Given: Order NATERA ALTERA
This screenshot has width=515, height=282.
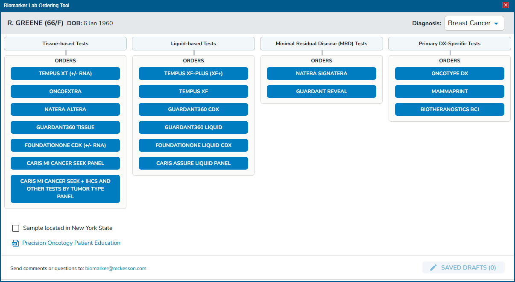Looking at the screenshot, I should point(65,109).
